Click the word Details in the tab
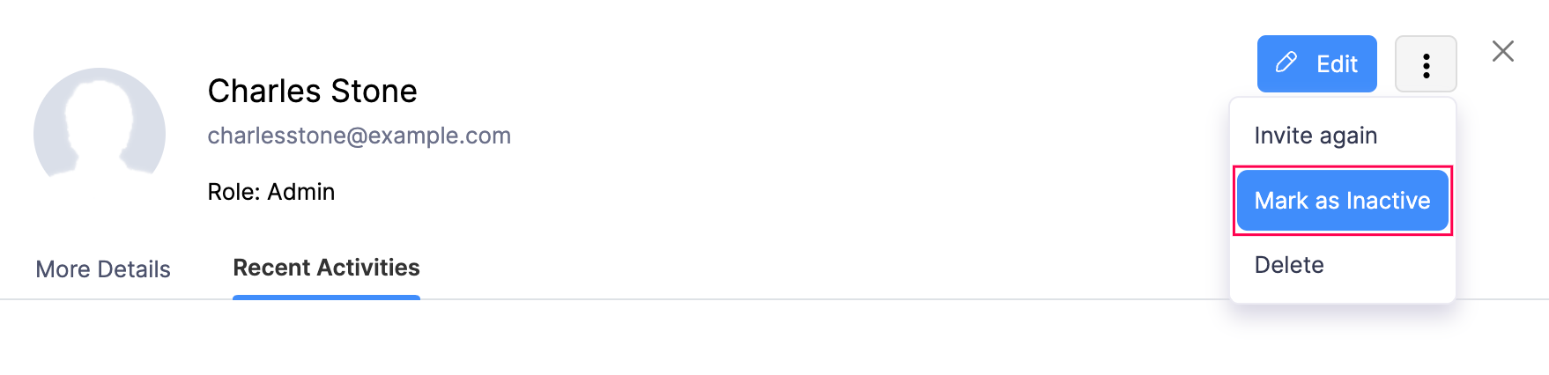The height and width of the screenshot is (375, 1549). point(134,269)
